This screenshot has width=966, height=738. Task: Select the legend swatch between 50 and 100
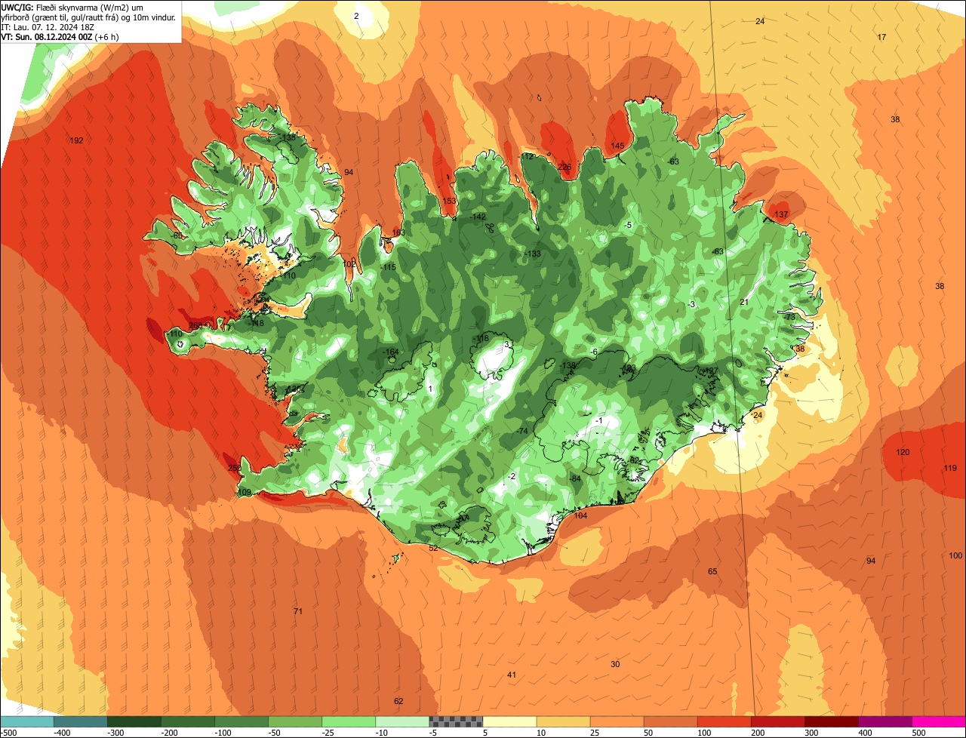point(670,721)
